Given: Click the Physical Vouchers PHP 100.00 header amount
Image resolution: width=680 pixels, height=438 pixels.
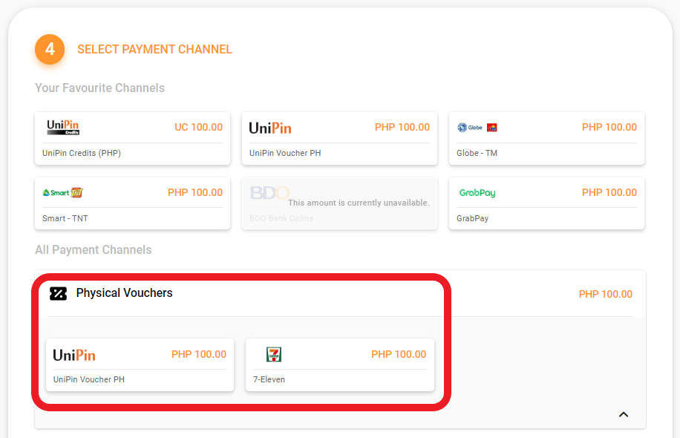Looking at the screenshot, I should [x=606, y=294].
